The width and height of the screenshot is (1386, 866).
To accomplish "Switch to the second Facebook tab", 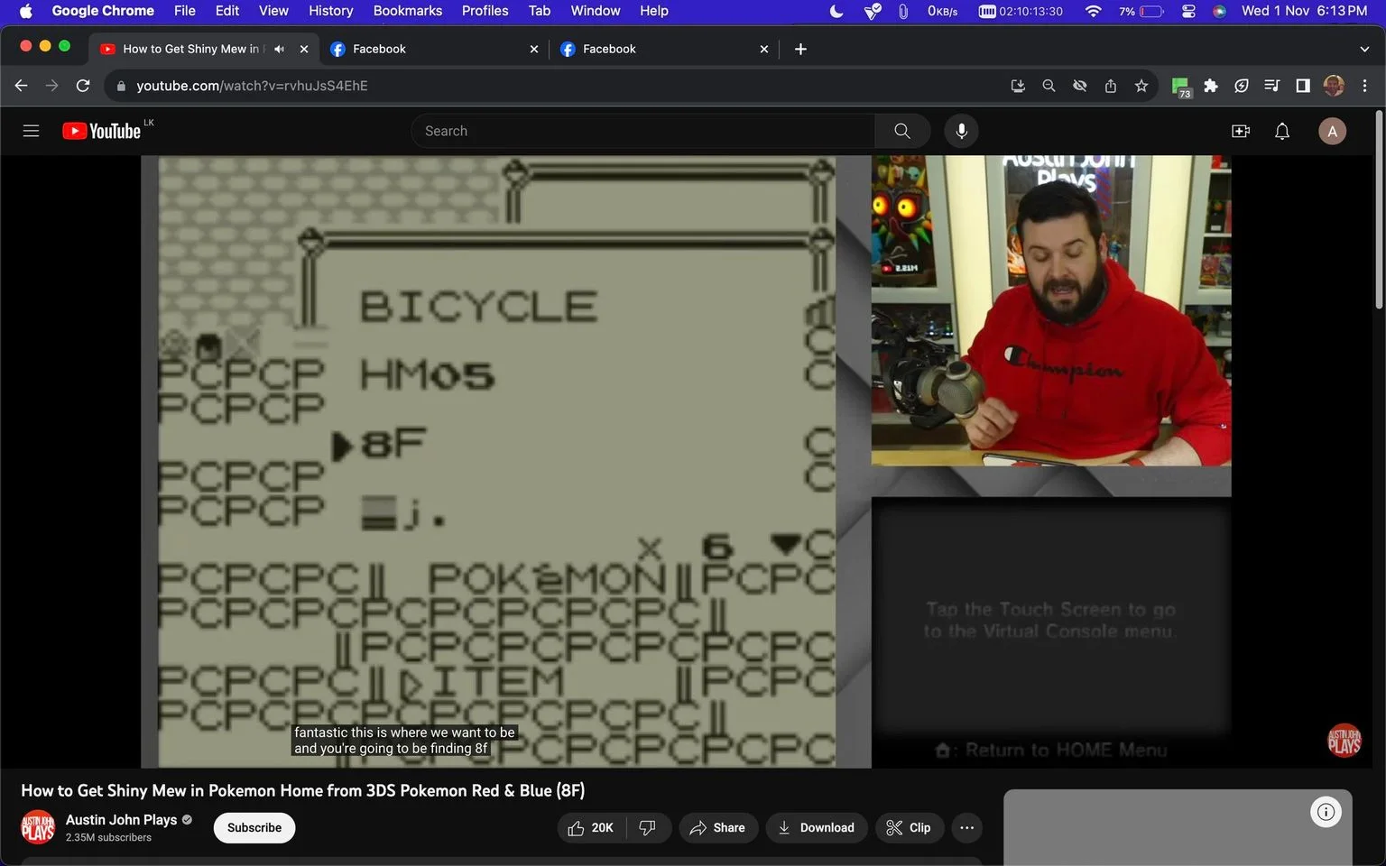I will coord(663,49).
